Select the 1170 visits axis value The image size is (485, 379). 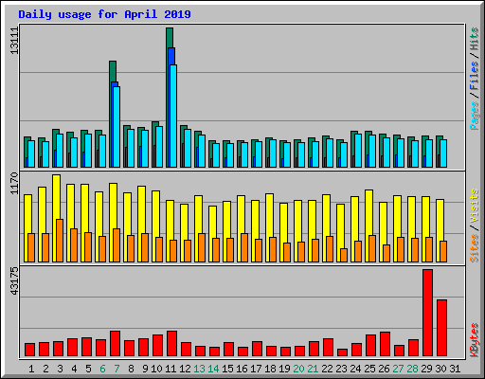[14, 184]
